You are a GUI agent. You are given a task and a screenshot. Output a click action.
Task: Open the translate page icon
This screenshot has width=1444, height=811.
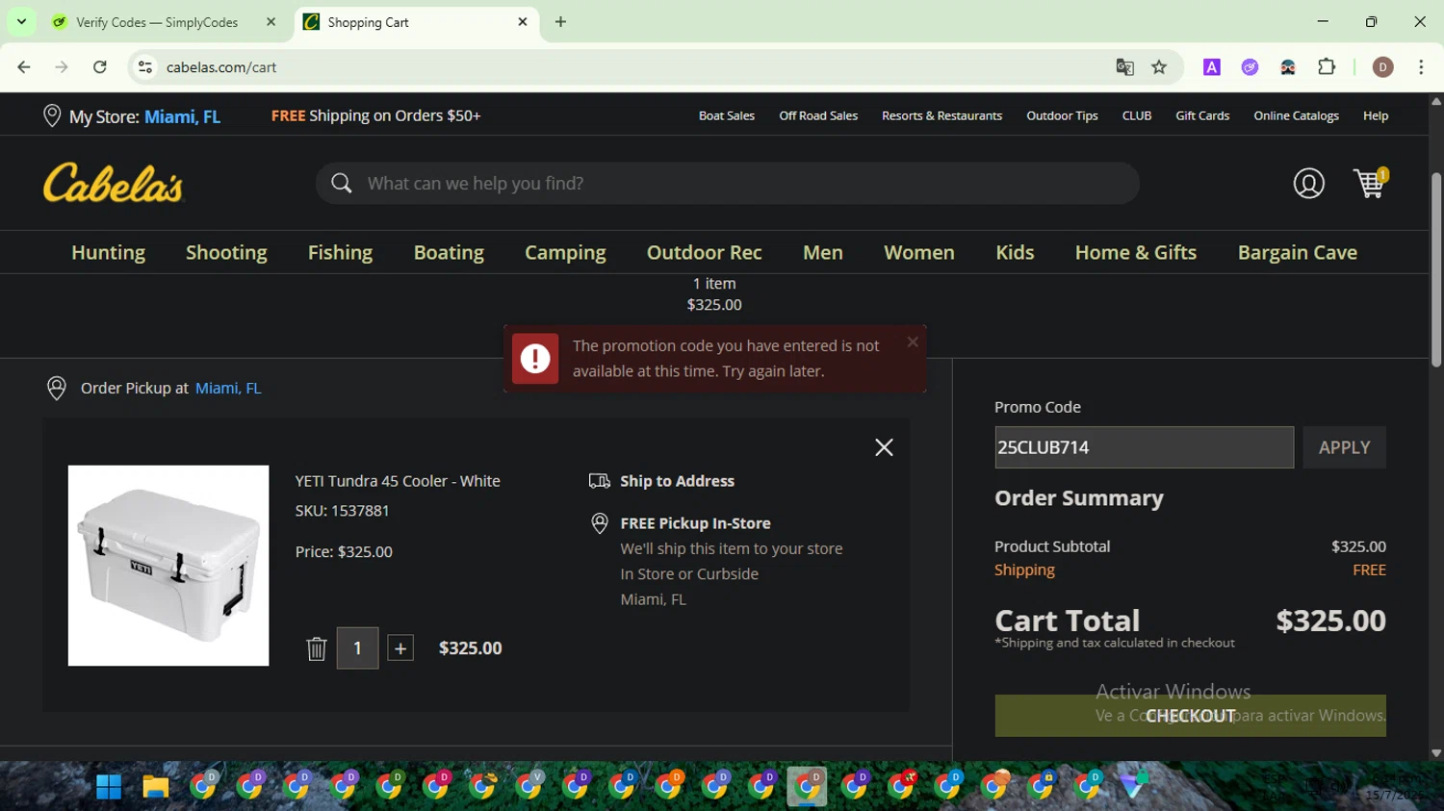[x=1124, y=66]
